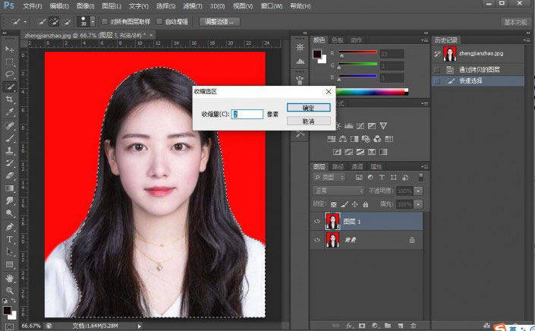Pick the Eyedropper tool
The image size is (535, 331).
click(10, 112)
